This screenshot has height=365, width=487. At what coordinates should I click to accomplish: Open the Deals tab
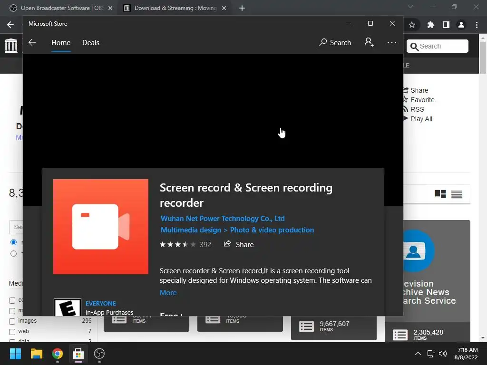[x=91, y=42]
